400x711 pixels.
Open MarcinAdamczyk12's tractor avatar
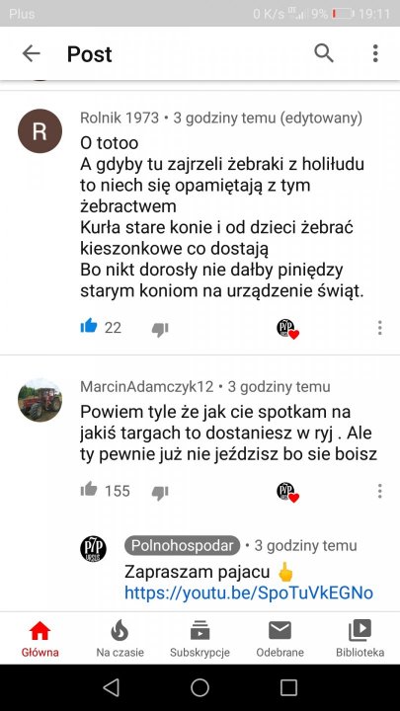(x=40, y=400)
